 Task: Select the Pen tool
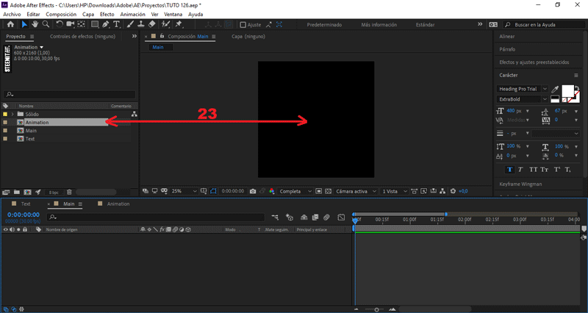click(106, 24)
